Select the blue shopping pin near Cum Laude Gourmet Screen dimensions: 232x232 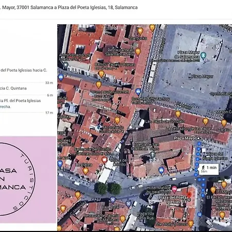[138, 92]
